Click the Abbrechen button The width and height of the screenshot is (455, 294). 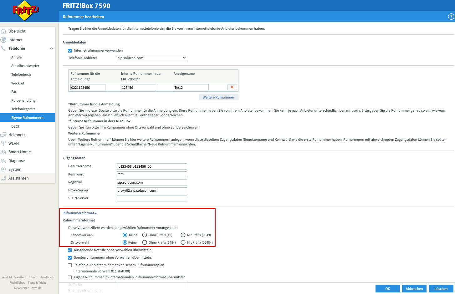pos(414,289)
